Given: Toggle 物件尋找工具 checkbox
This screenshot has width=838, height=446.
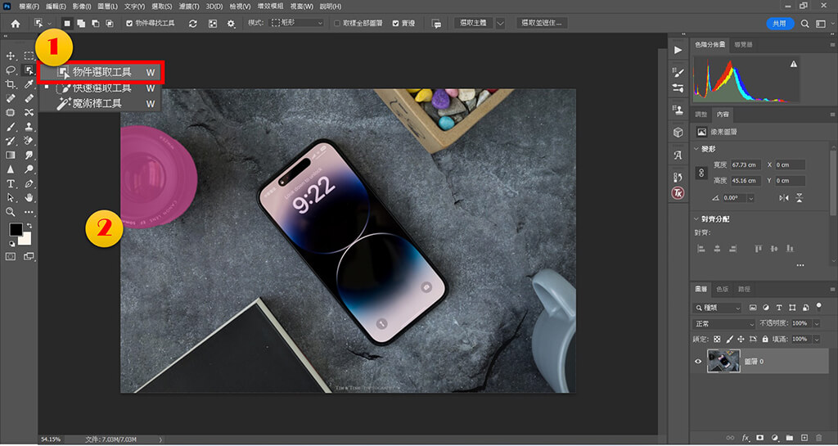Looking at the screenshot, I should [128, 24].
